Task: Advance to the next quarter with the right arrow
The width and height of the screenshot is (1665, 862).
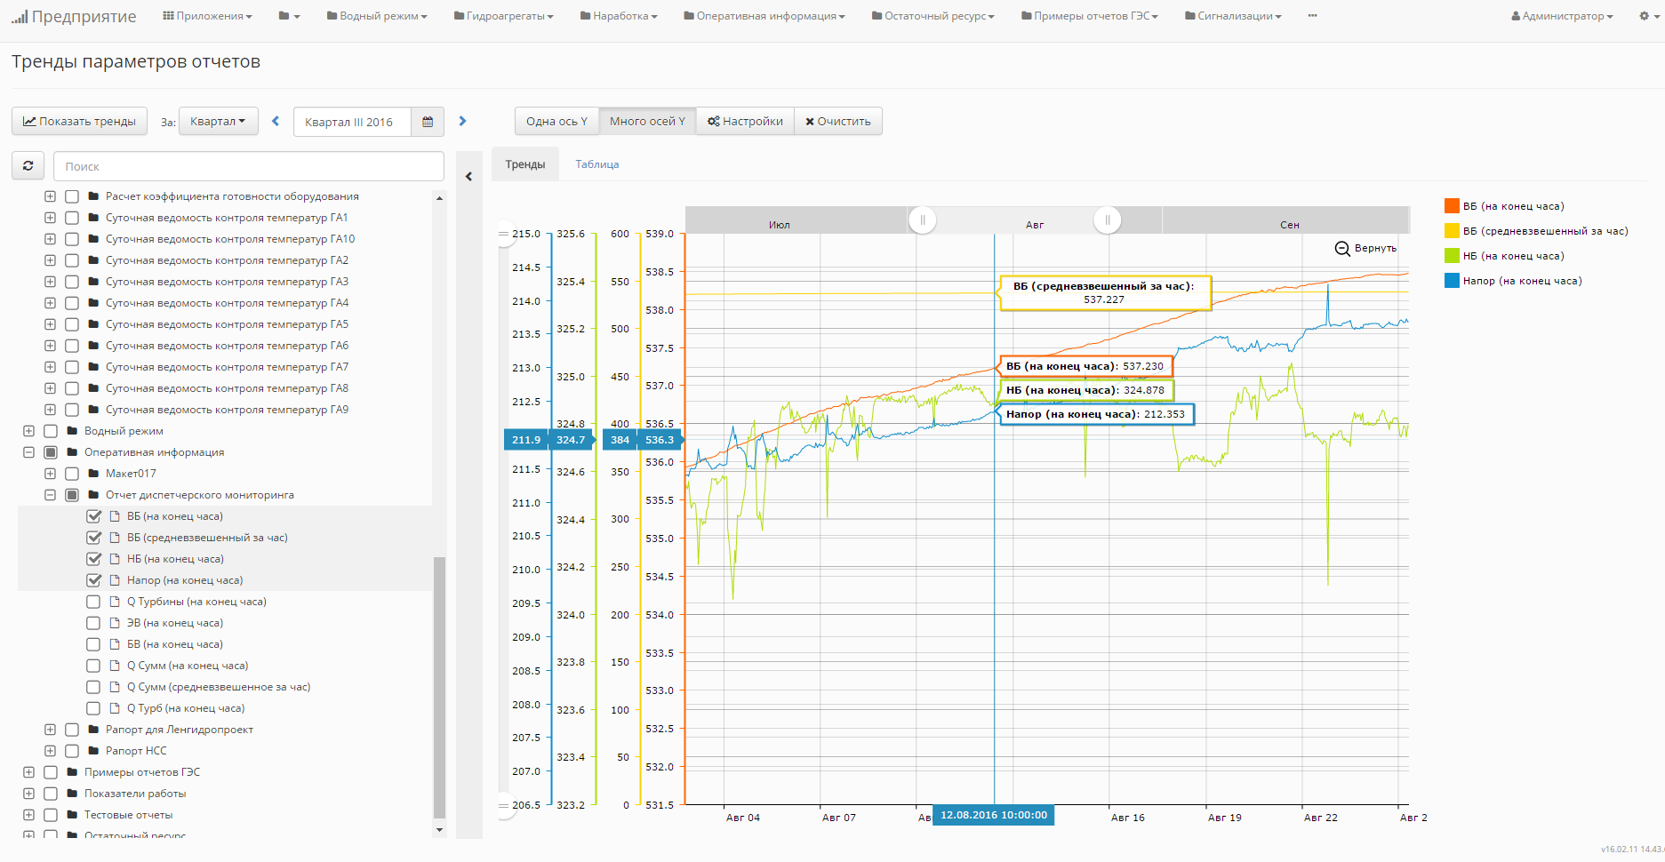Action: 462,122
